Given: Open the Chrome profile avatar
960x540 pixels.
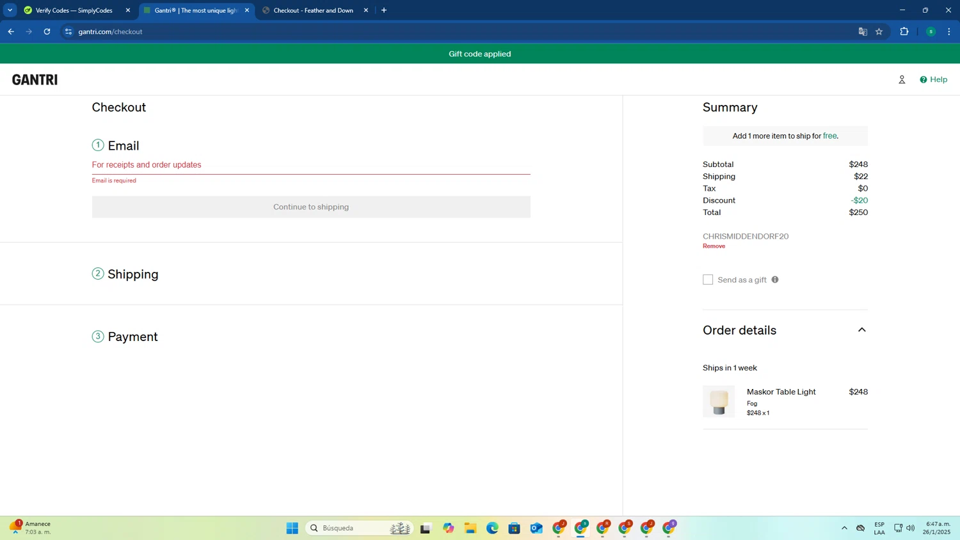Looking at the screenshot, I should click(931, 31).
